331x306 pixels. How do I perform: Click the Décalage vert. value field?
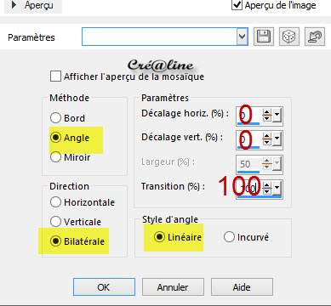pos(248,140)
